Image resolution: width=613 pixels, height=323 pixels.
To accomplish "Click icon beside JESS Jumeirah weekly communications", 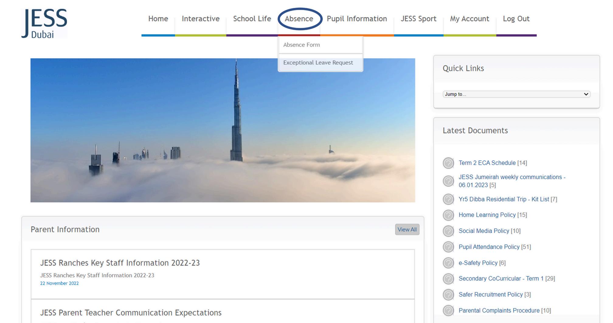I will click(448, 181).
